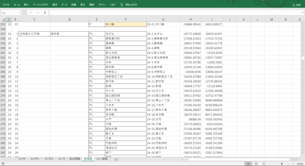
Task: Click zoom out minus button
Action: click(270, 164)
